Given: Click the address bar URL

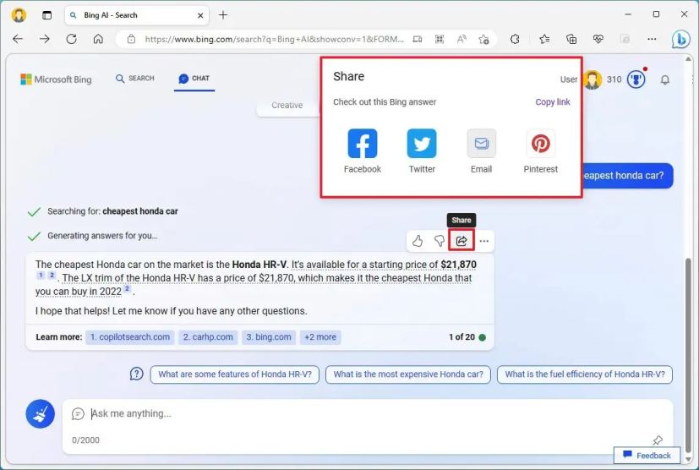Looking at the screenshot, I should tap(274, 39).
